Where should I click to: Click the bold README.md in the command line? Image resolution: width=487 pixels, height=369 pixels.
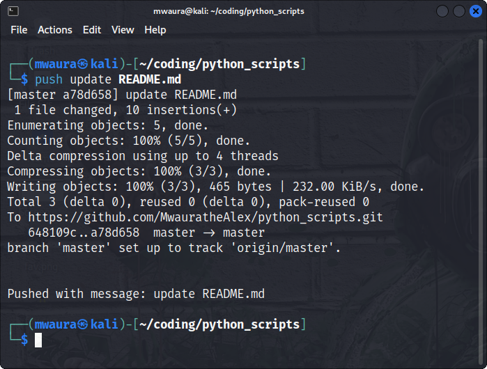pos(150,79)
